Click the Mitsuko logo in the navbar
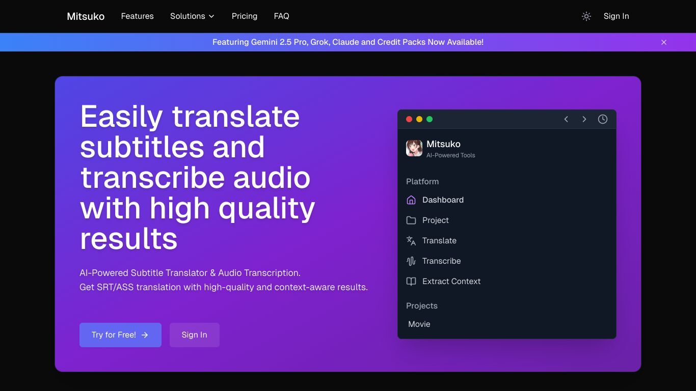This screenshot has width=696, height=391. point(86,16)
